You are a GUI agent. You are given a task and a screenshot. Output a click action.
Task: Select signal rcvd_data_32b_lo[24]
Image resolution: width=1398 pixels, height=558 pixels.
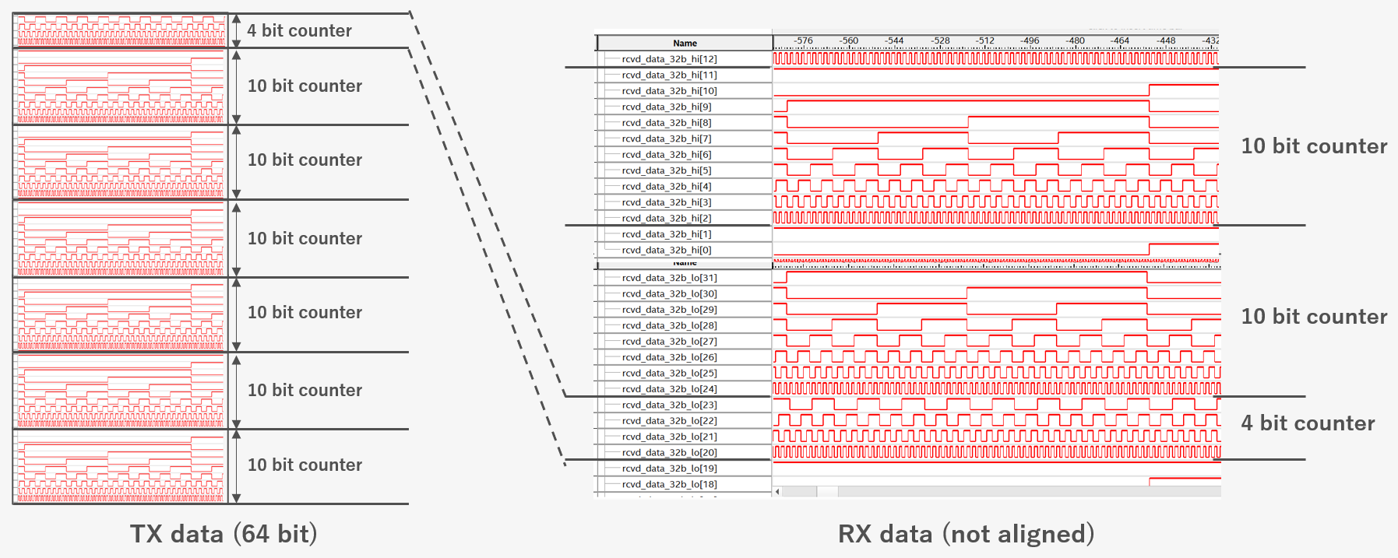(x=669, y=389)
